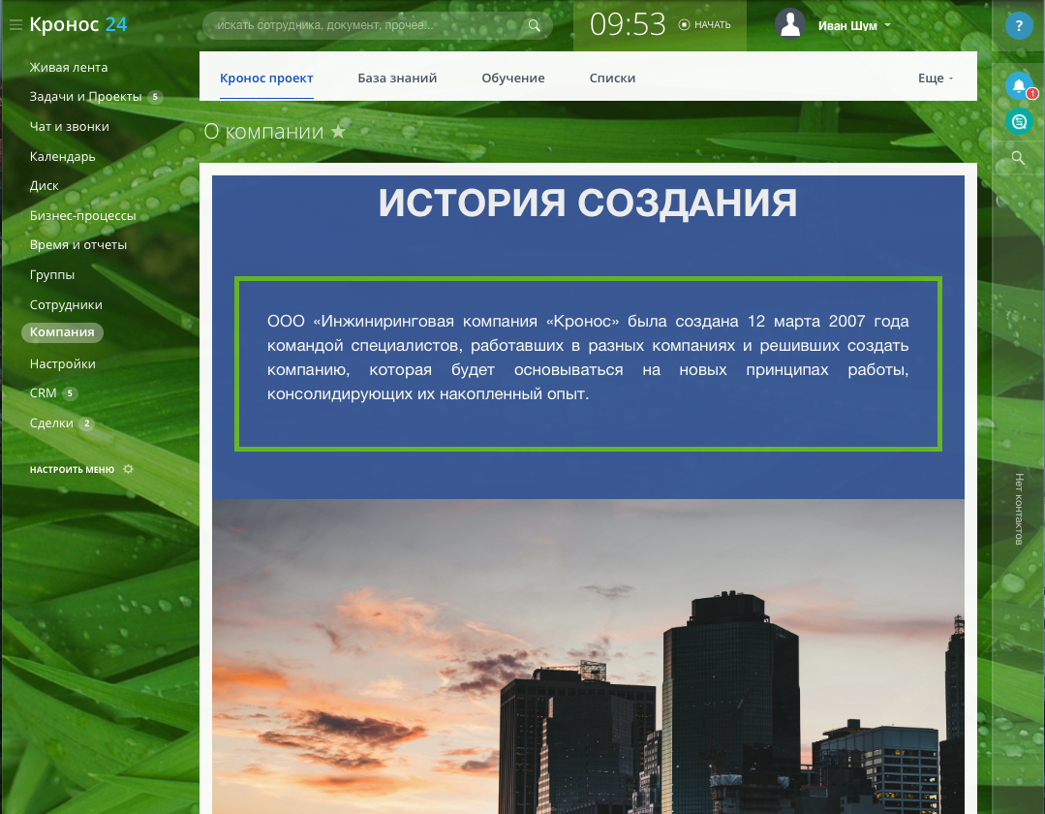Click the Задачи и Проекты counter badge 5
Screen dimensions: 1045x814
pyautogui.click(x=155, y=97)
